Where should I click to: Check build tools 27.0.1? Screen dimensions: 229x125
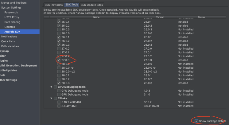tap(59, 52)
